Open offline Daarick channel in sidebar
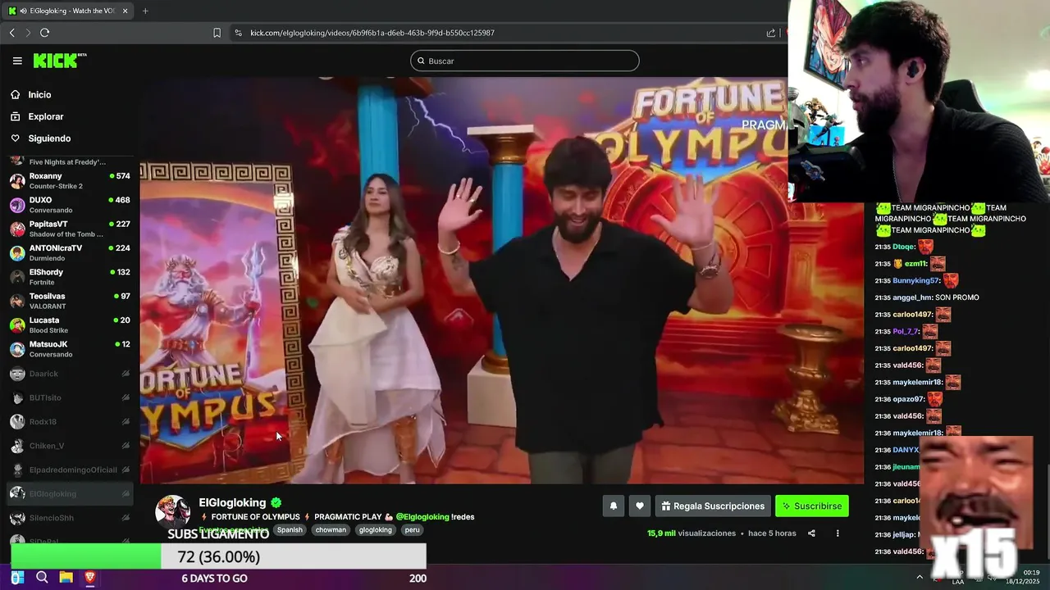Viewport: 1050px width, 590px height. [69, 374]
